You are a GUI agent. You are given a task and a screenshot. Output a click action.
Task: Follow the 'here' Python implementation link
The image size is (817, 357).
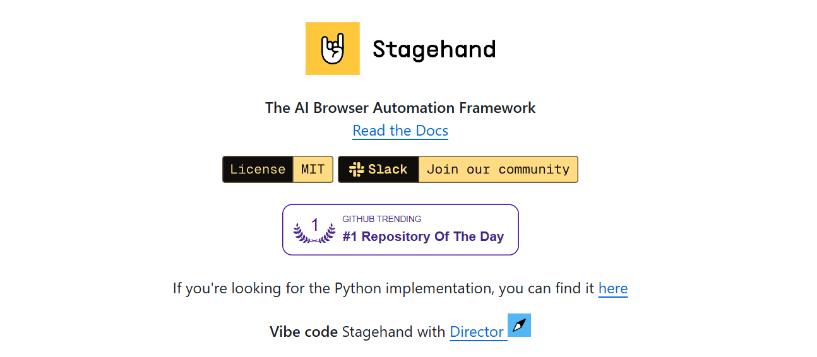[x=613, y=289]
